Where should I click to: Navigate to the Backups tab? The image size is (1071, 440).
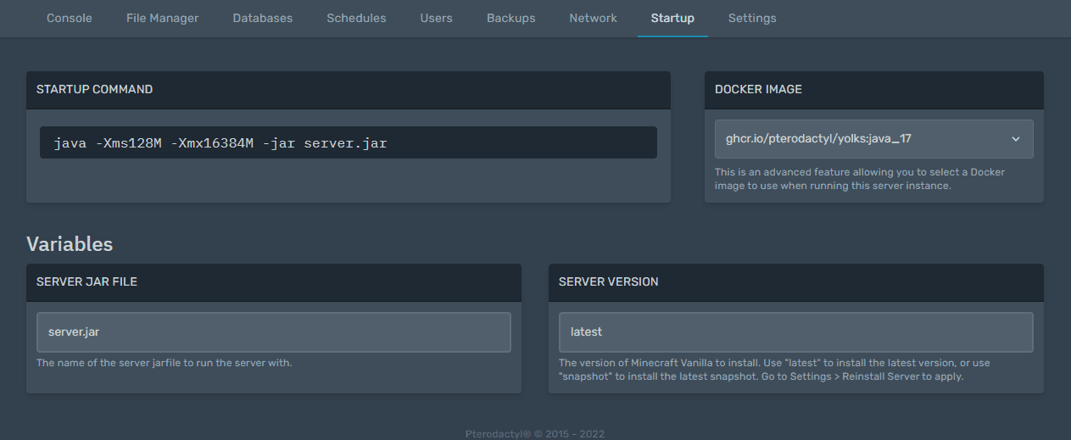point(510,18)
